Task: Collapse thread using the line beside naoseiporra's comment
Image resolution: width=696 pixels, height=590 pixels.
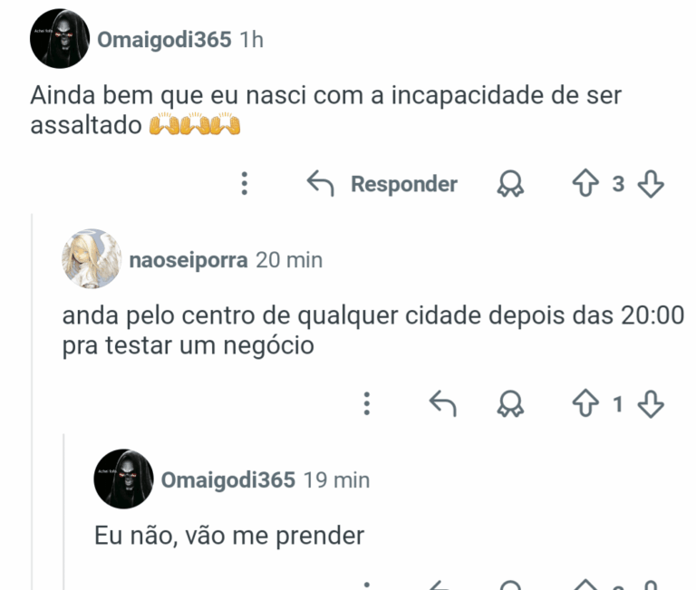Action: pos(34,399)
